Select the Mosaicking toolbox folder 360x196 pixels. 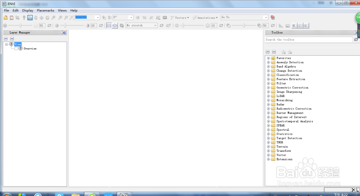(284, 100)
